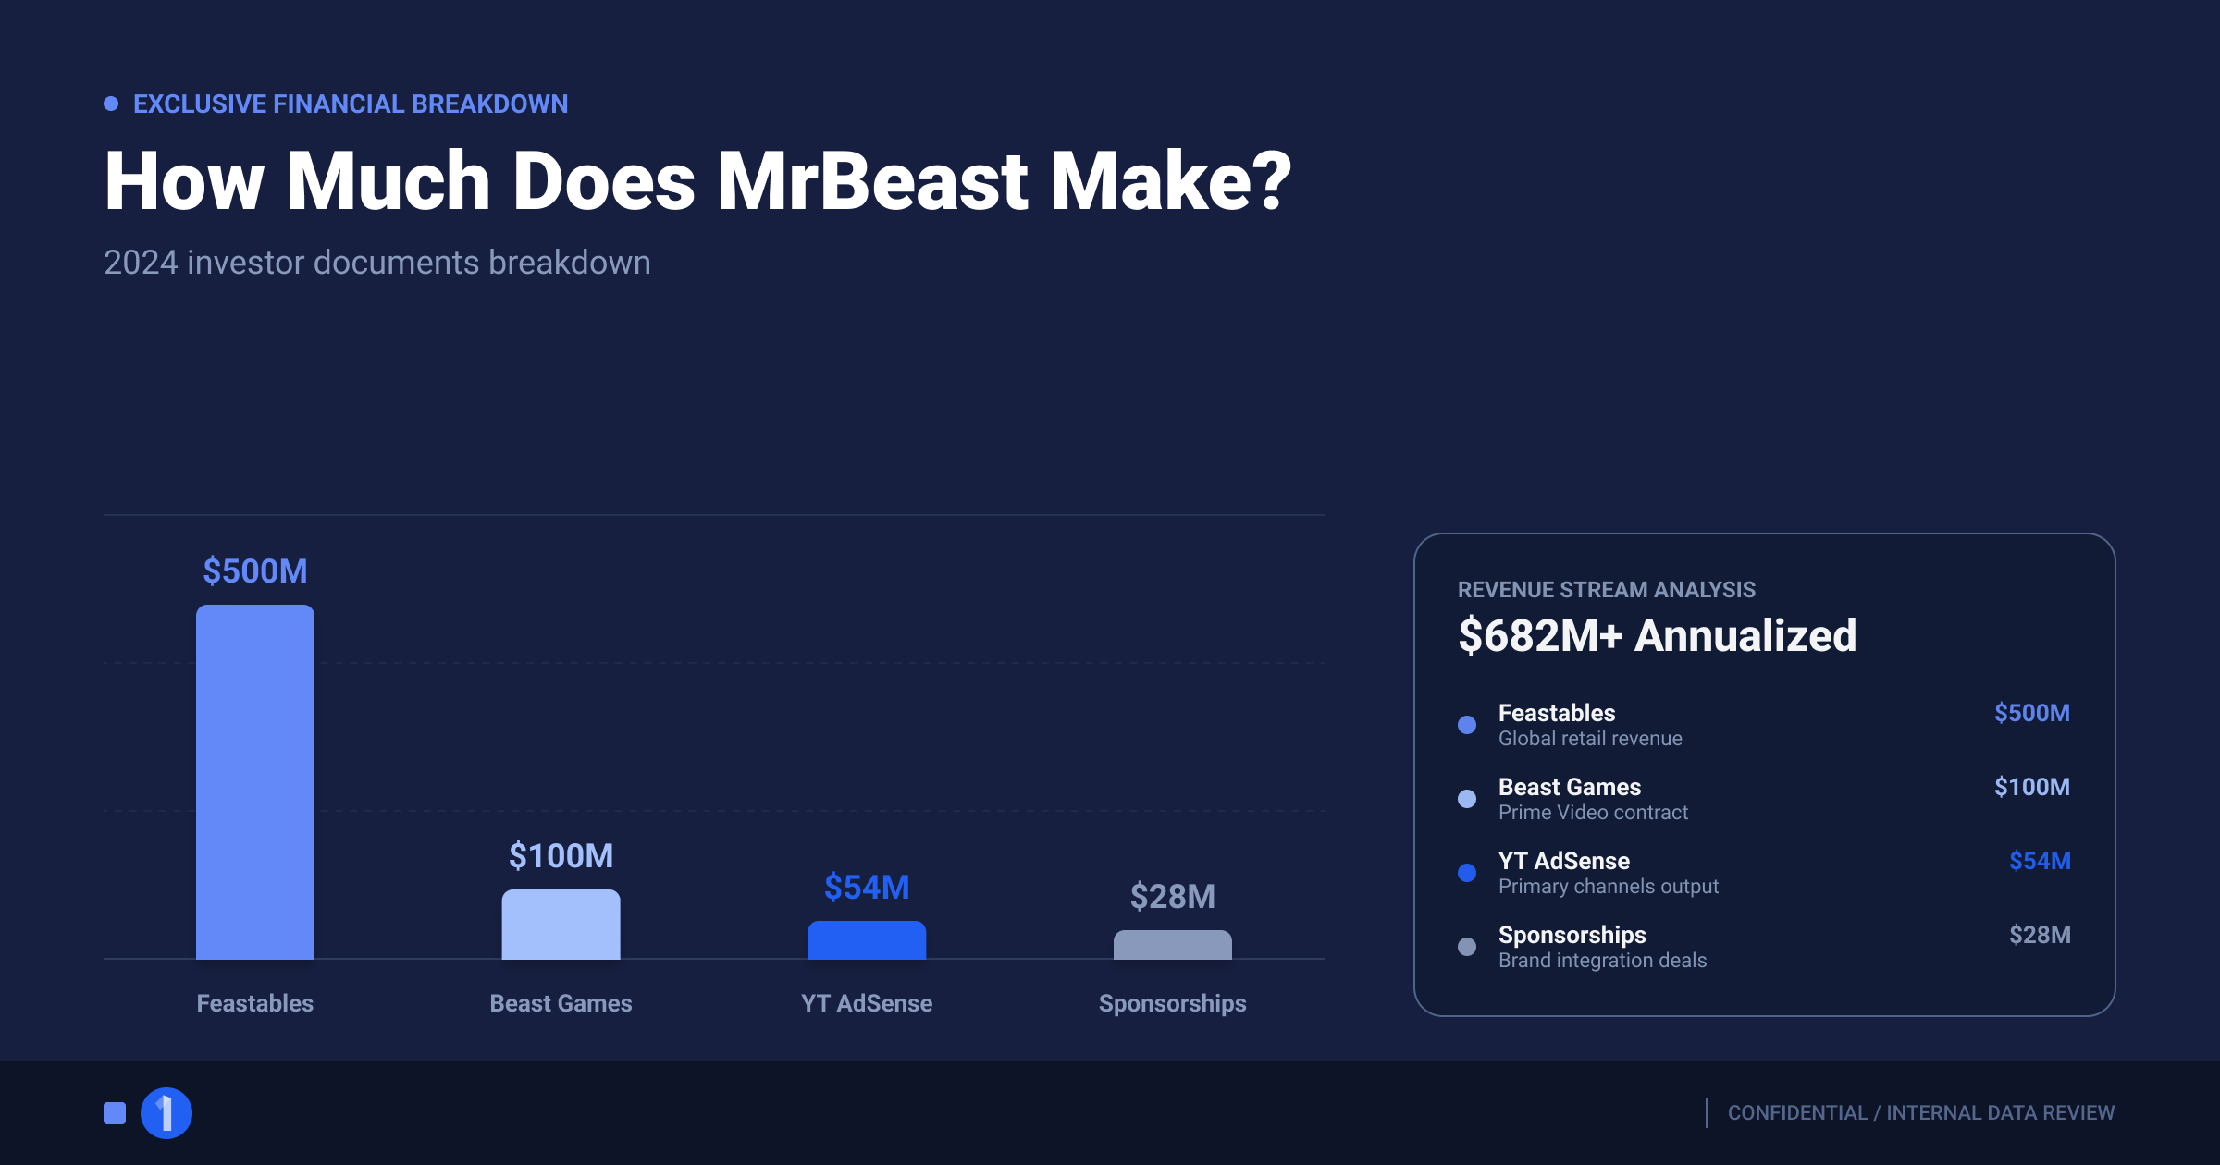Click the How Much Does MrBeast Make? headline

(x=698, y=181)
